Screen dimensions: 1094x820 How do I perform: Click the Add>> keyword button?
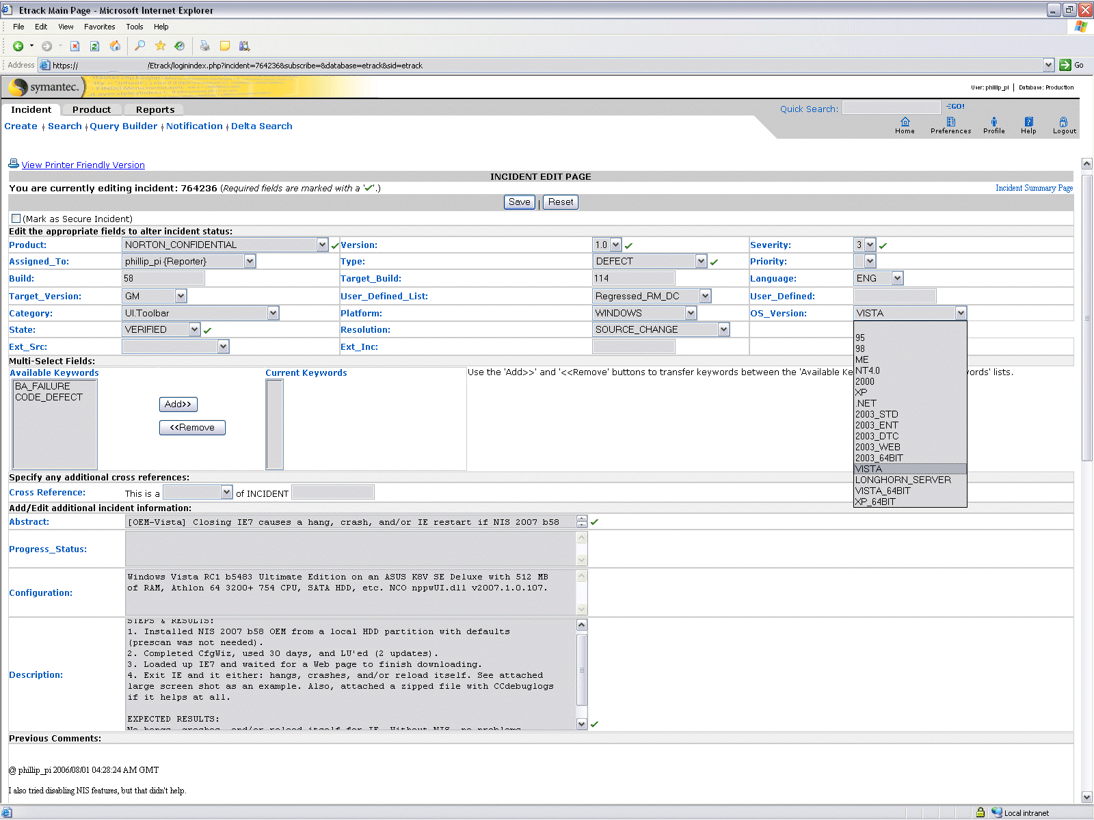(178, 404)
